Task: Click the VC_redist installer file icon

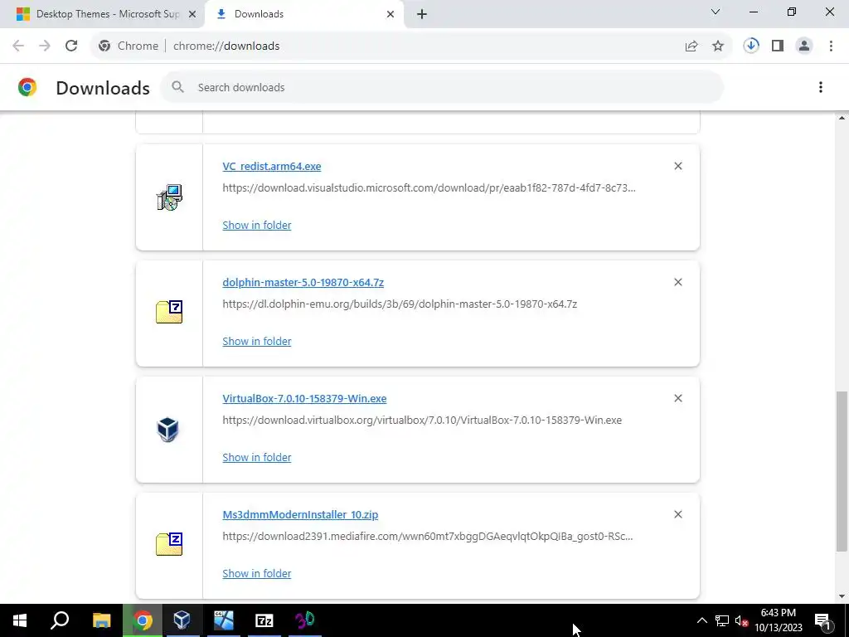Action: click(169, 197)
